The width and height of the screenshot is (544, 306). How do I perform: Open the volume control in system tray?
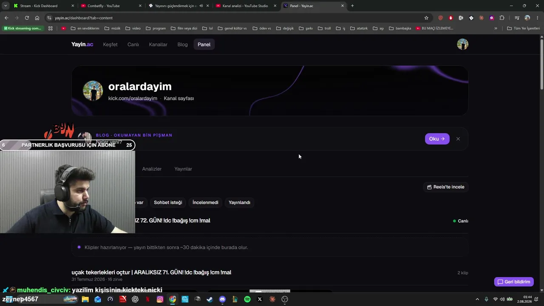pyautogui.click(x=502, y=299)
